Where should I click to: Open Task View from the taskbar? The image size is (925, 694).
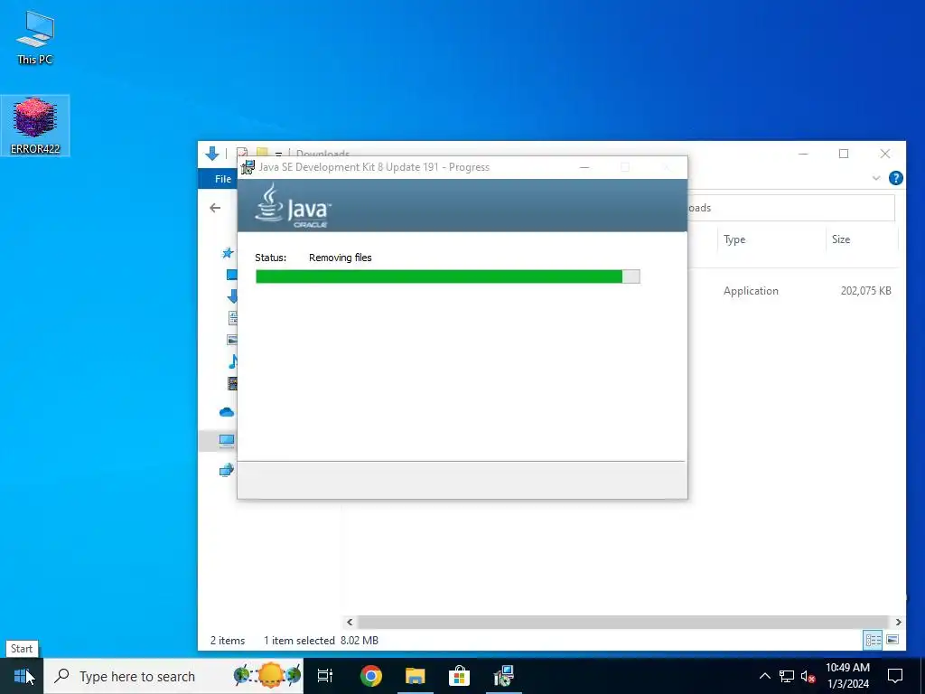pos(325,676)
